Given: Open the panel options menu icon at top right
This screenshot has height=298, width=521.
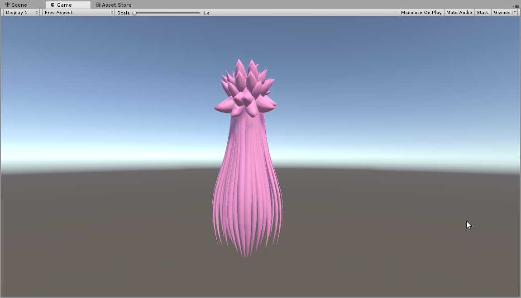Looking at the screenshot, I should (x=516, y=5).
